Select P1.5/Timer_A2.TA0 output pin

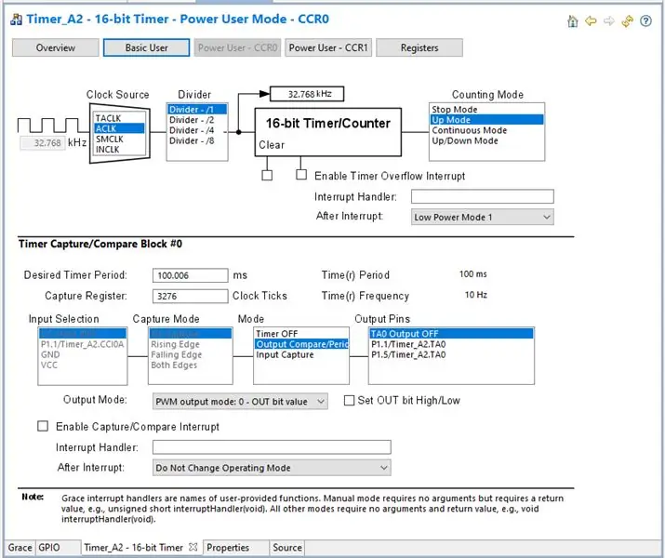451,354
